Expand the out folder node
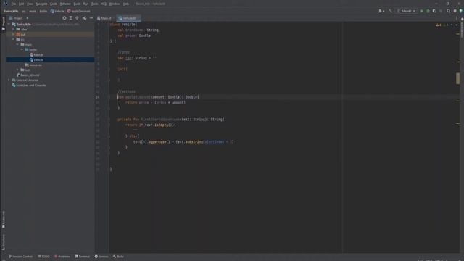Screen dimensions: 464x261 (x=13, y=34)
